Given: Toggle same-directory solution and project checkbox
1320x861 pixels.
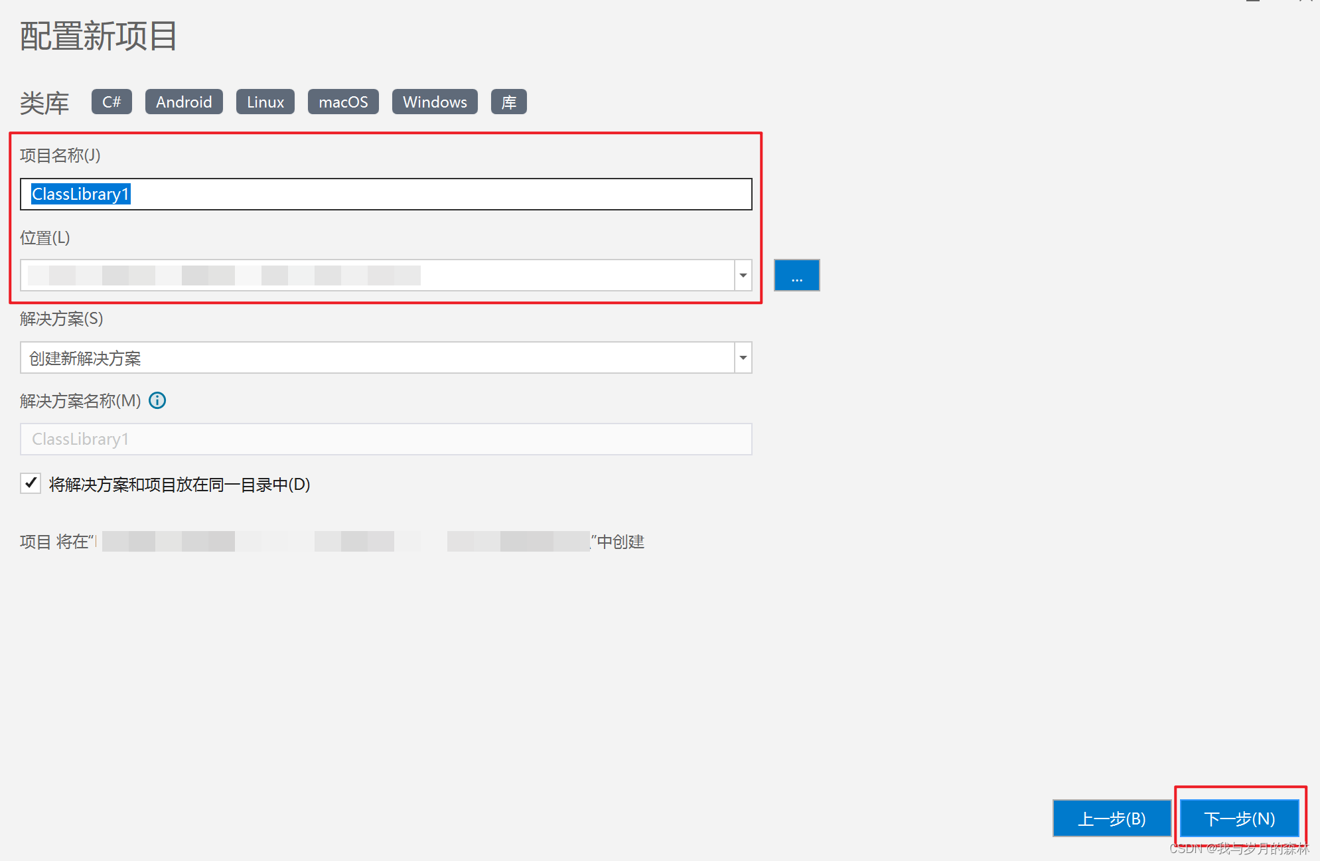Looking at the screenshot, I should tap(31, 483).
